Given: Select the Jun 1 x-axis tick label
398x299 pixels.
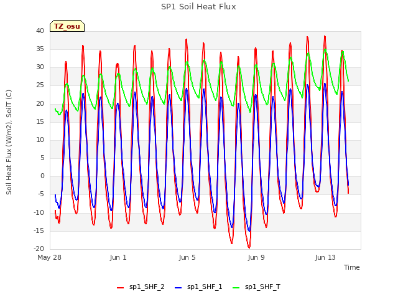Looking at the screenshot, I should [x=118, y=257].
